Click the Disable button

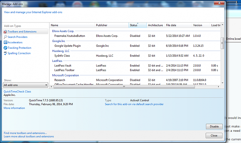click(x=214, y=126)
